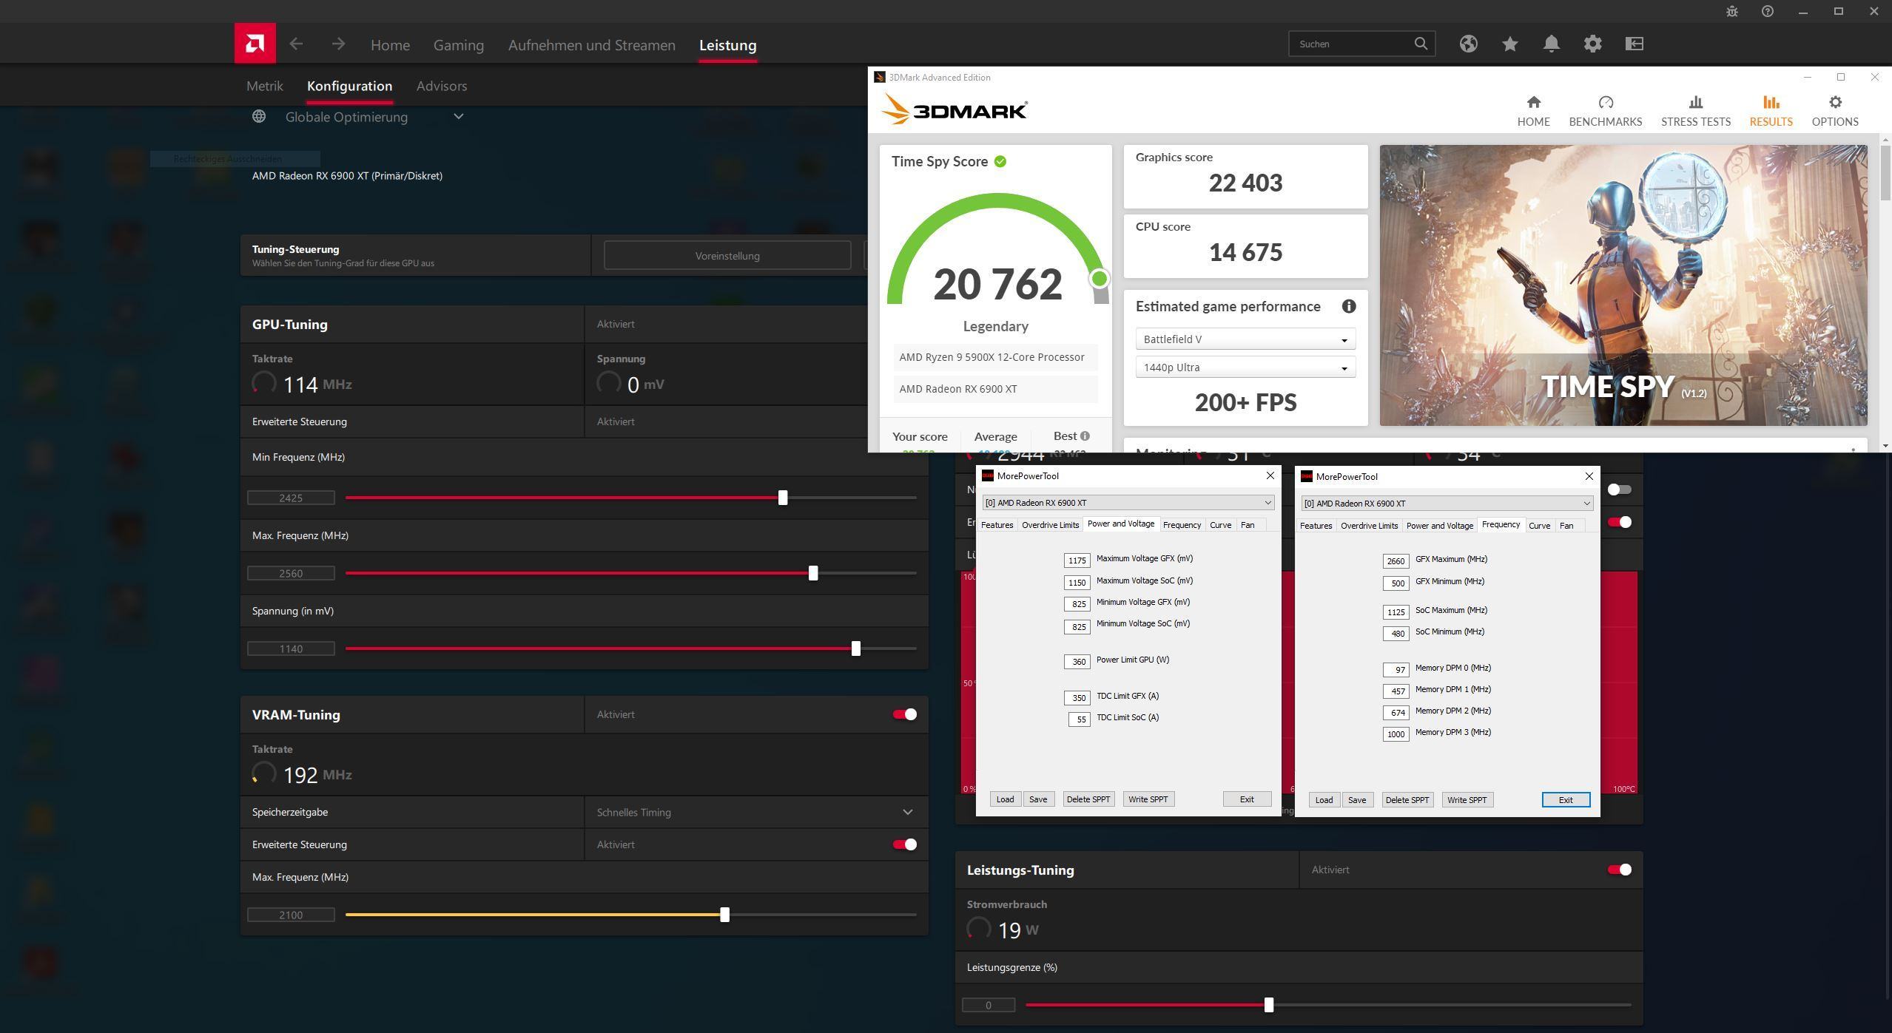Open the Gaming tab
The width and height of the screenshot is (1892, 1033).
459,45
